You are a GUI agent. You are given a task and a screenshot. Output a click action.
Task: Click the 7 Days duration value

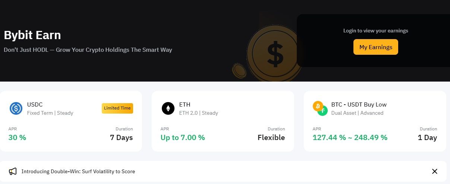[121, 137]
